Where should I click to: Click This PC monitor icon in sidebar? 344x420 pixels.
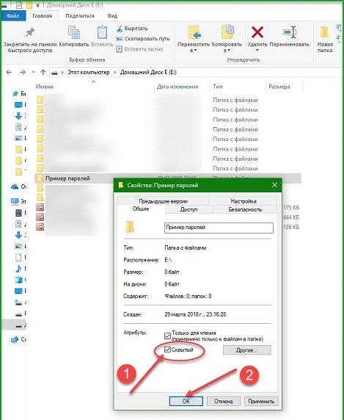(15, 201)
